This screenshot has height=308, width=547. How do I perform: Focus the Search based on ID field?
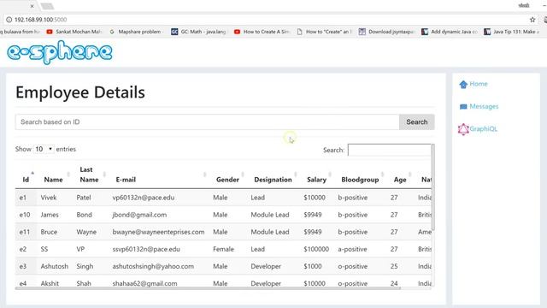[207, 122]
